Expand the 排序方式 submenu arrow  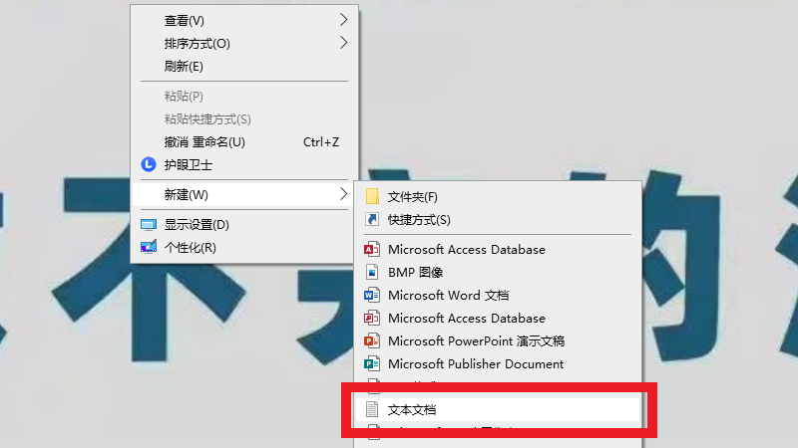[343, 43]
